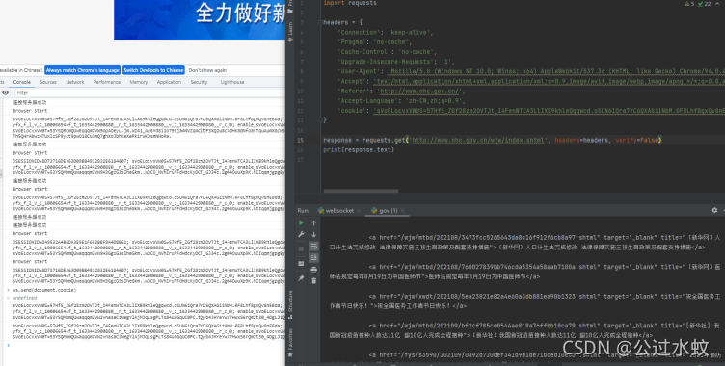This screenshot has width=725, height=366.
Task: Click the live expression eye icon
Action: coord(5,92)
